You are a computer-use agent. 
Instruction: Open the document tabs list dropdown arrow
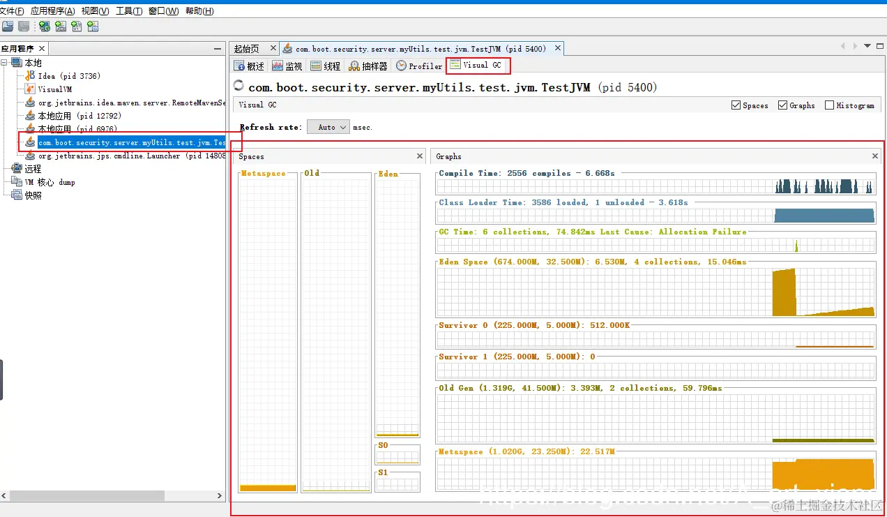[x=868, y=46]
